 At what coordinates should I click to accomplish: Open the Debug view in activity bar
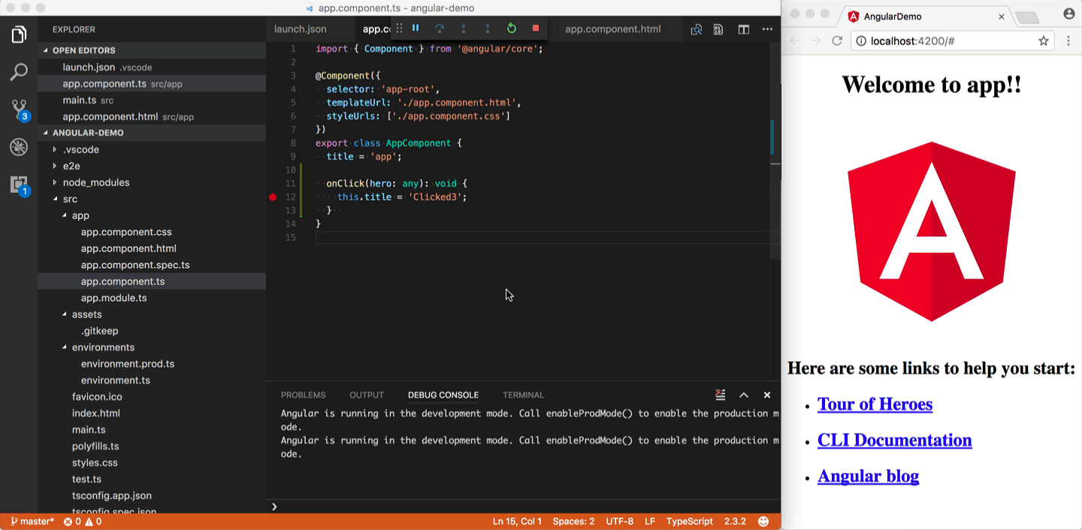tap(19, 146)
